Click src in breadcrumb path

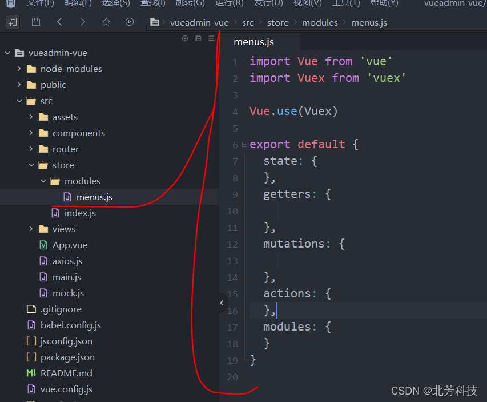point(248,23)
